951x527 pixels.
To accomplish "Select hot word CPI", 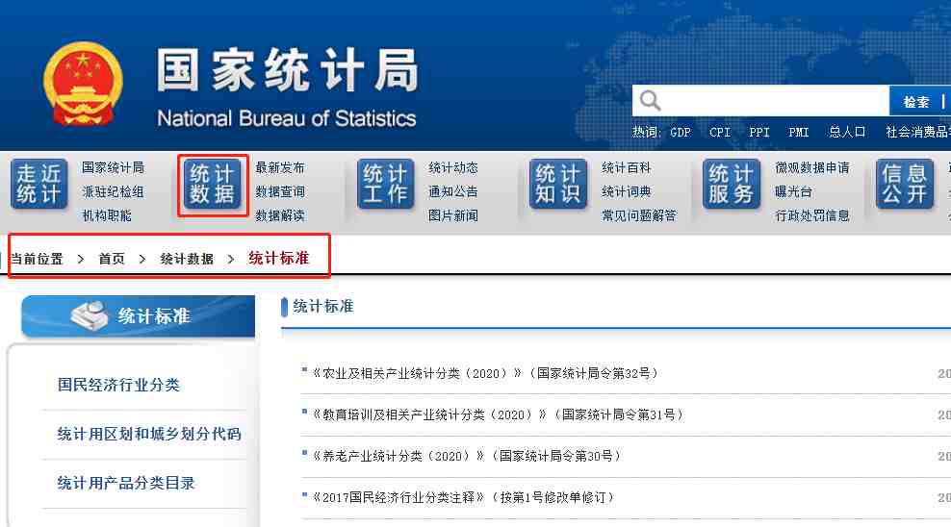I will click(720, 132).
